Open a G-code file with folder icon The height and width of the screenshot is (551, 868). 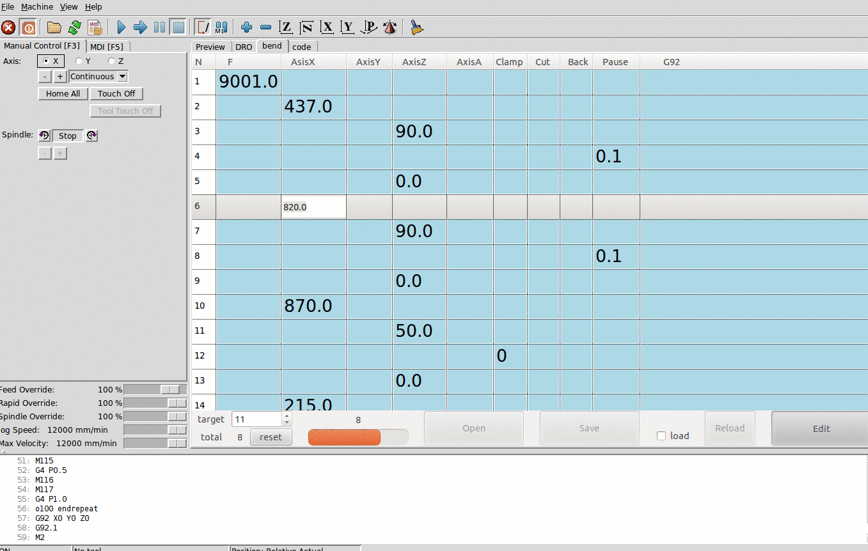tap(54, 27)
